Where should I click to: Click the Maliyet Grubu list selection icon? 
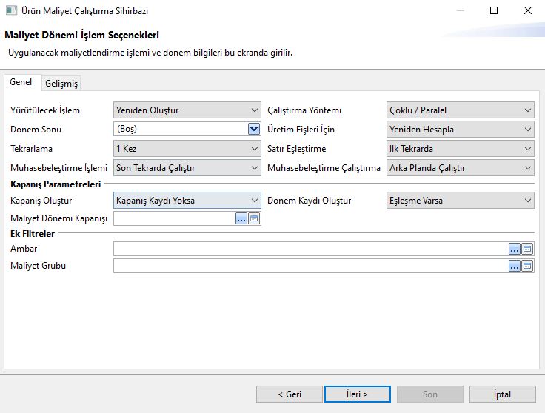[x=527, y=266]
